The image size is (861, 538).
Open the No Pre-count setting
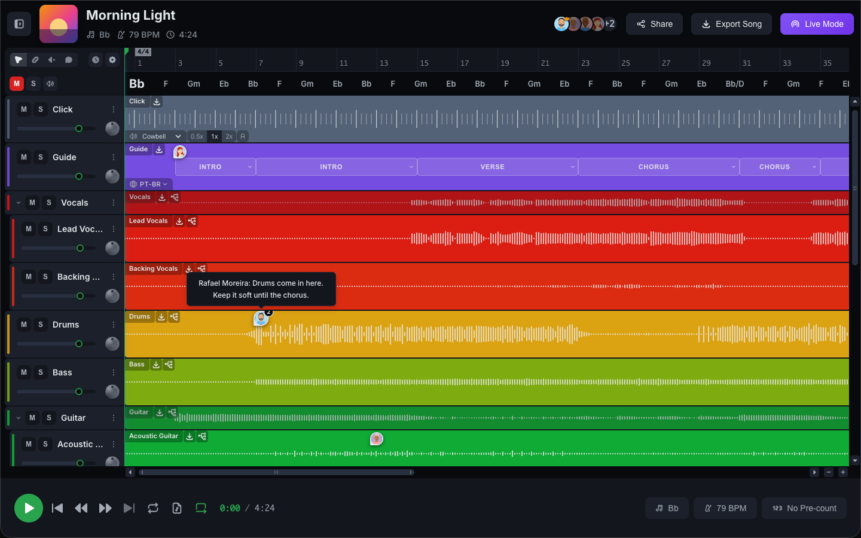coord(804,508)
